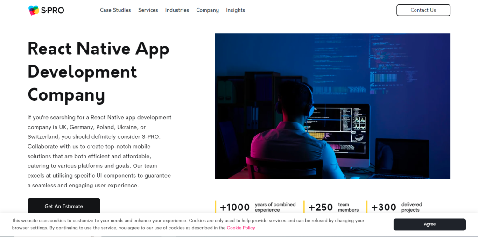Accept cookies with the Agree button
Screen dimensions: 478x237
[429, 224]
